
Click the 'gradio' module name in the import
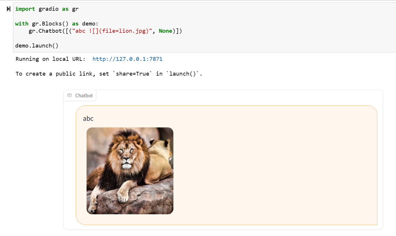click(x=48, y=9)
